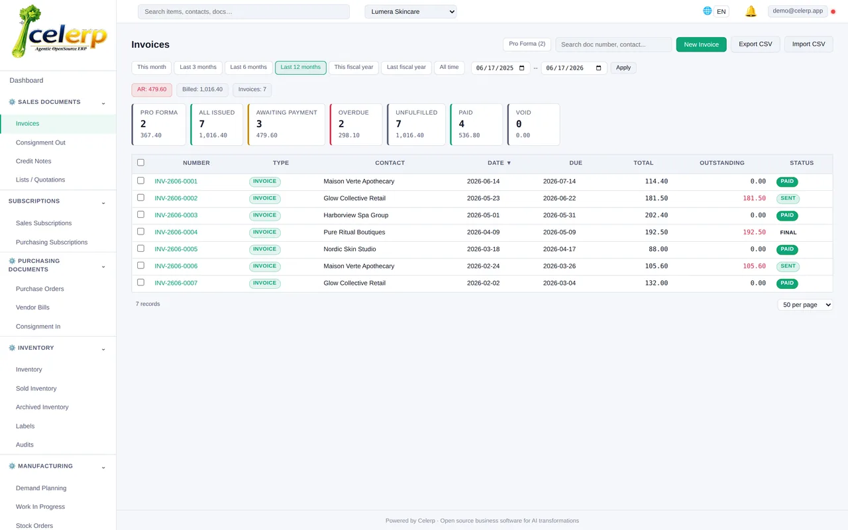
Task: Filter by the All Issued card
Action: [217, 125]
